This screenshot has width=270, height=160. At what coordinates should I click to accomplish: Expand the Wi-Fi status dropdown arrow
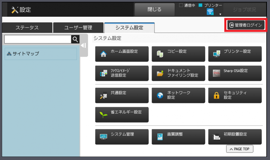coord(220,14)
